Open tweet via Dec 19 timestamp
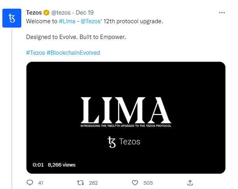The width and height of the screenshot is (238, 189). tap(84, 13)
